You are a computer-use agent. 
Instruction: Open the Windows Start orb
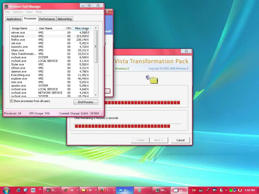(x=6, y=190)
